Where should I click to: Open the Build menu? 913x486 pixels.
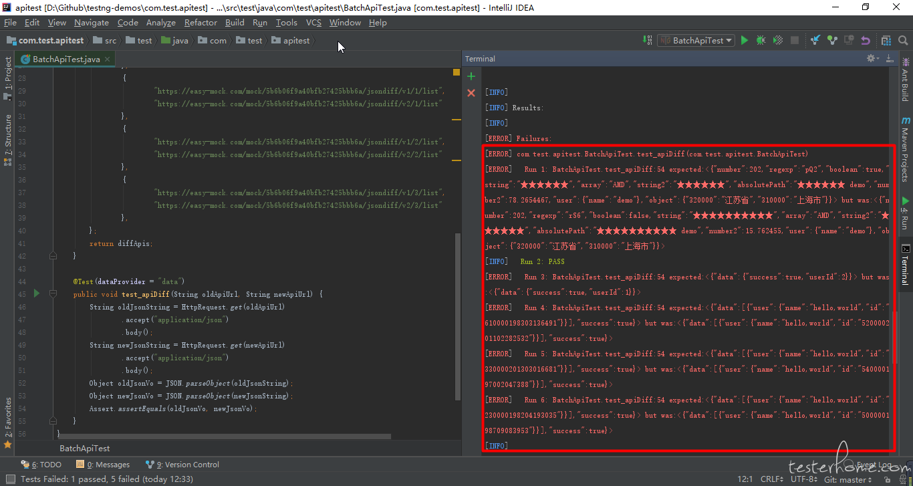tap(235, 22)
